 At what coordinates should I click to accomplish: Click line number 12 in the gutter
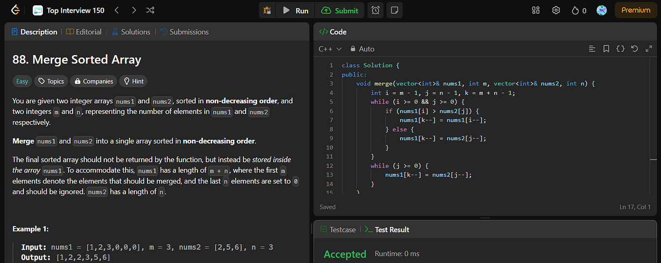(x=330, y=166)
